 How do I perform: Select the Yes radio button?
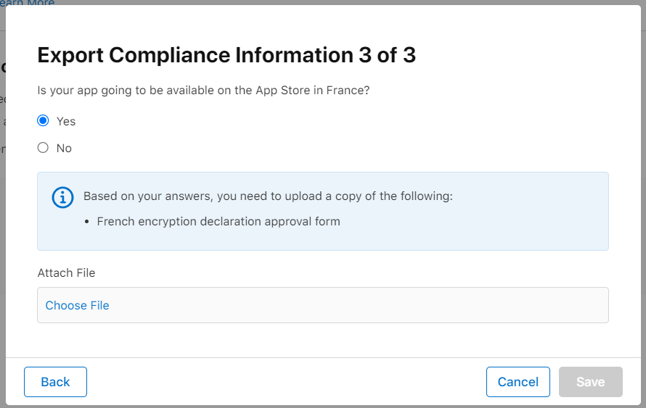pyautogui.click(x=43, y=121)
